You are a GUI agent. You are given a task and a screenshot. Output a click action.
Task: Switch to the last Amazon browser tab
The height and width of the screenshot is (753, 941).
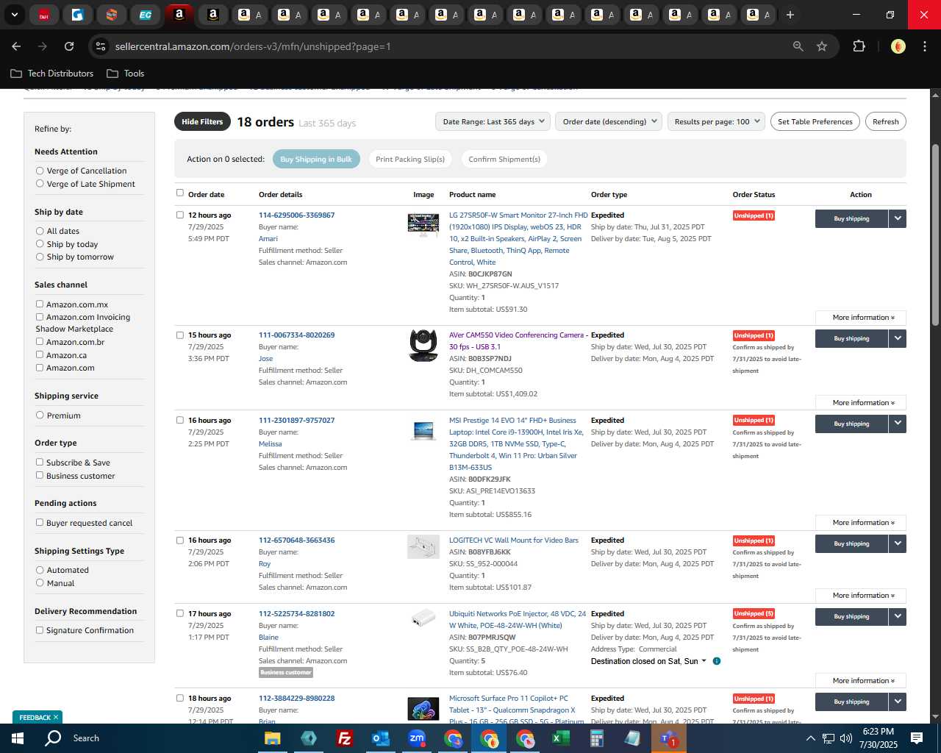(x=757, y=15)
